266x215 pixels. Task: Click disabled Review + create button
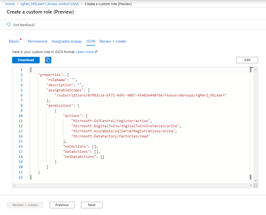(x=25, y=205)
